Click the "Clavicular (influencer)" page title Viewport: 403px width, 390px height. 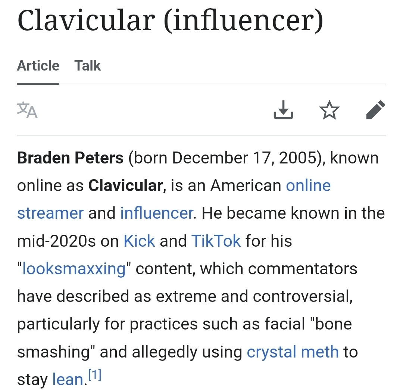coord(170,21)
